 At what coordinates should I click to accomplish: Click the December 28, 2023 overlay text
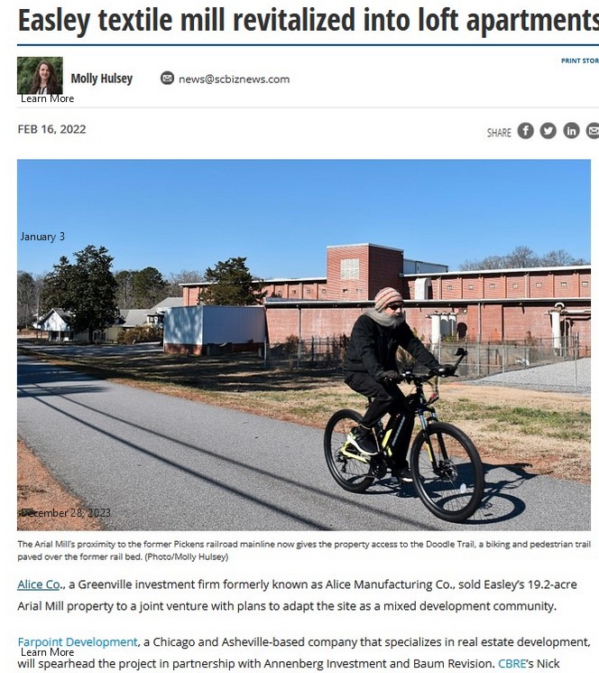pos(66,513)
